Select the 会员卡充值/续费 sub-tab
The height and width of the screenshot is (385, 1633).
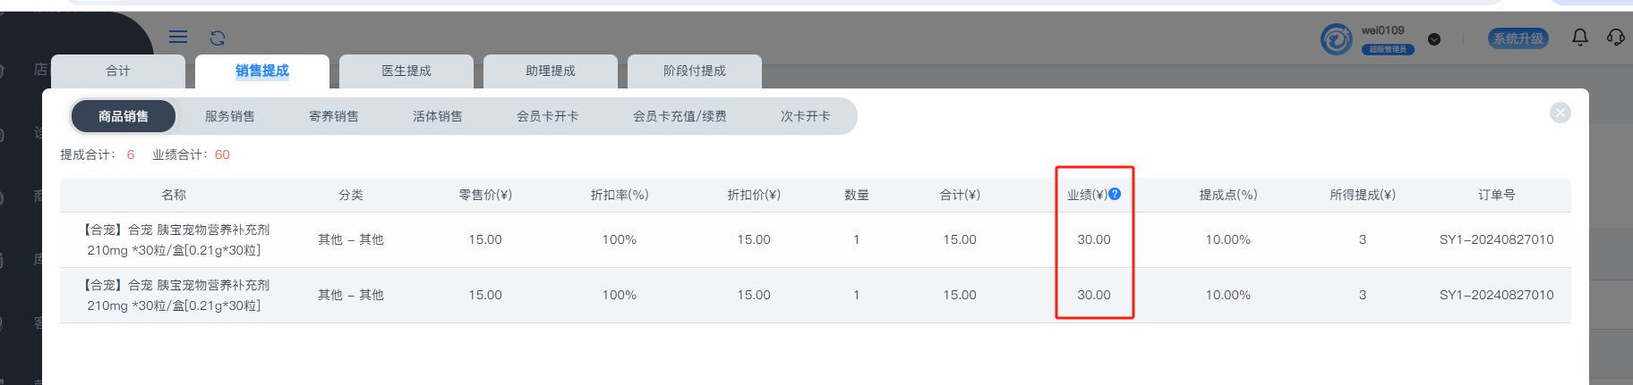[680, 116]
